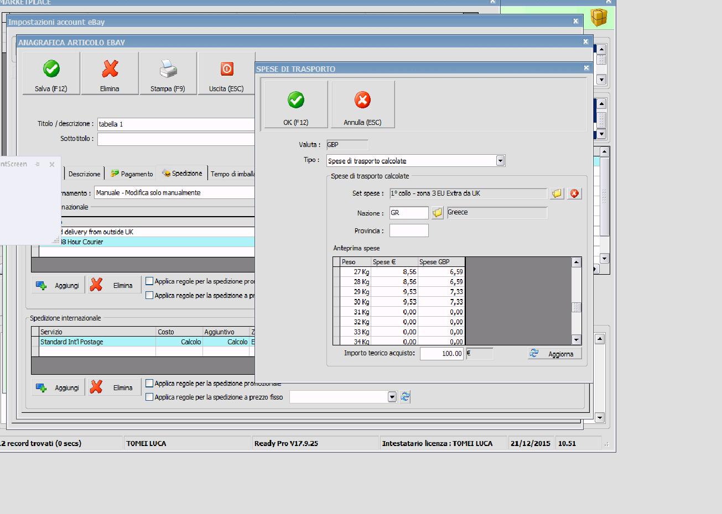Enable promotional shipping rules for international shipping

[x=149, y=383]
